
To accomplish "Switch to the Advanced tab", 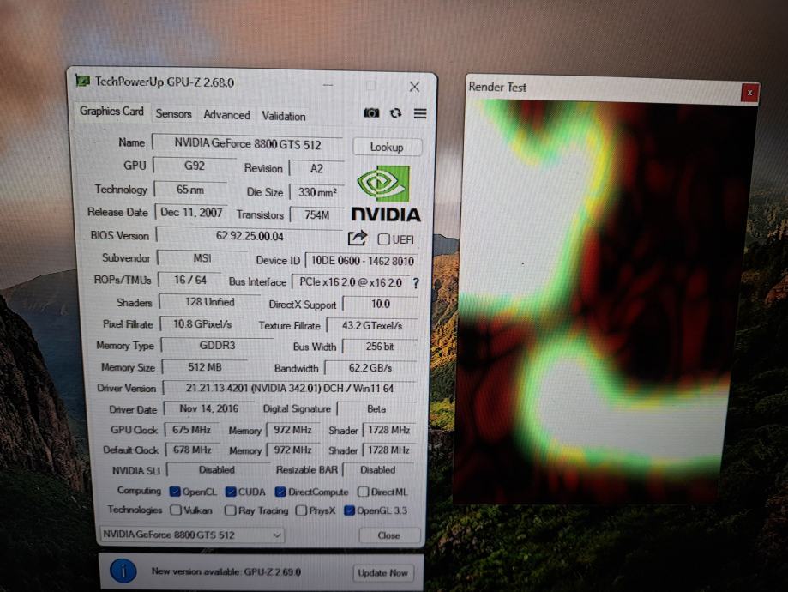I will tap(226, 115).
